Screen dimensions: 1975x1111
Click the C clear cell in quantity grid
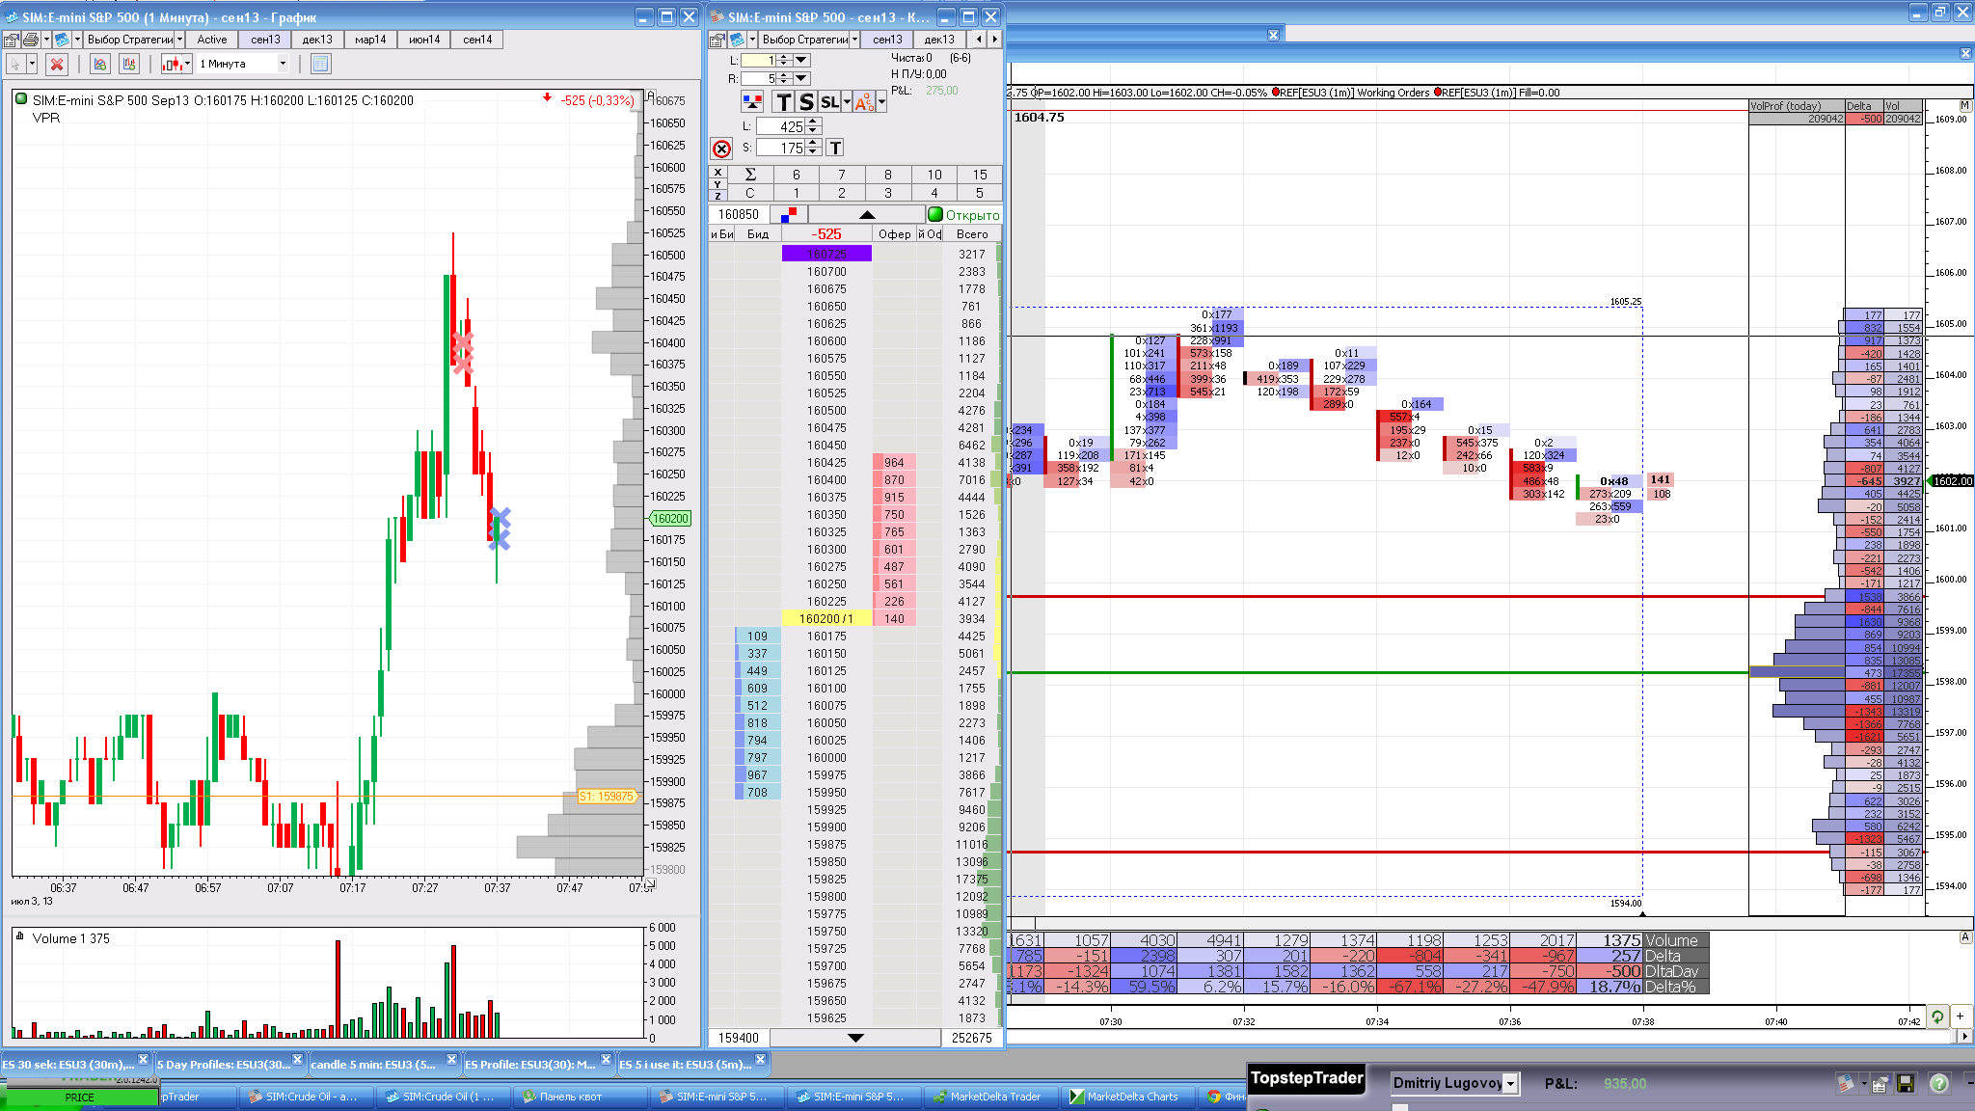(750, 193)
